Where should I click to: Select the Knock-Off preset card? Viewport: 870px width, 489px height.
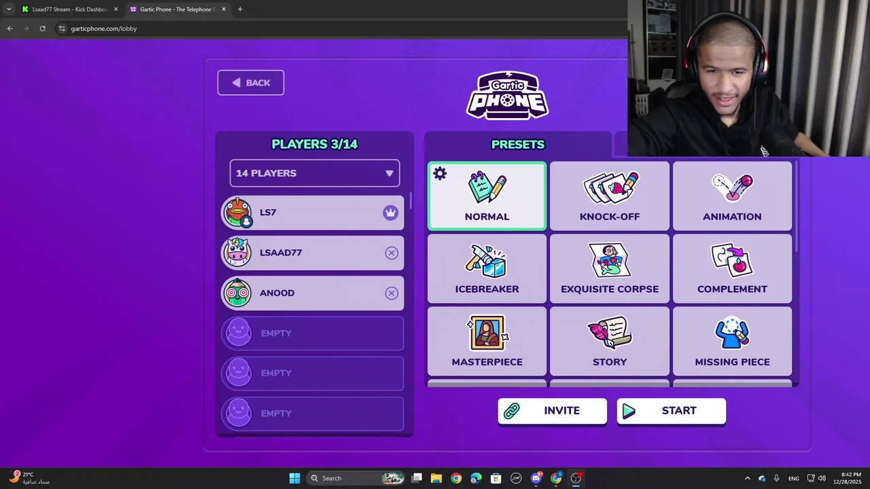pyautogui.click(x=610, y=196)
